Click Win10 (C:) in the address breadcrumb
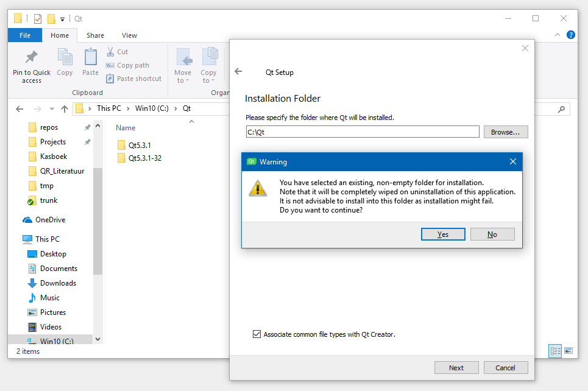 [152, 108]
